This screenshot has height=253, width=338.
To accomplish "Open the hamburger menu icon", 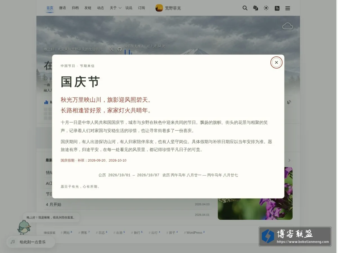I will pos(288,8).
